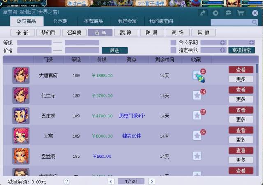The height and width of the screenshot is (185, 263).
Task: Click 查看 for the 天宫 listing
Action: point(241,130)
